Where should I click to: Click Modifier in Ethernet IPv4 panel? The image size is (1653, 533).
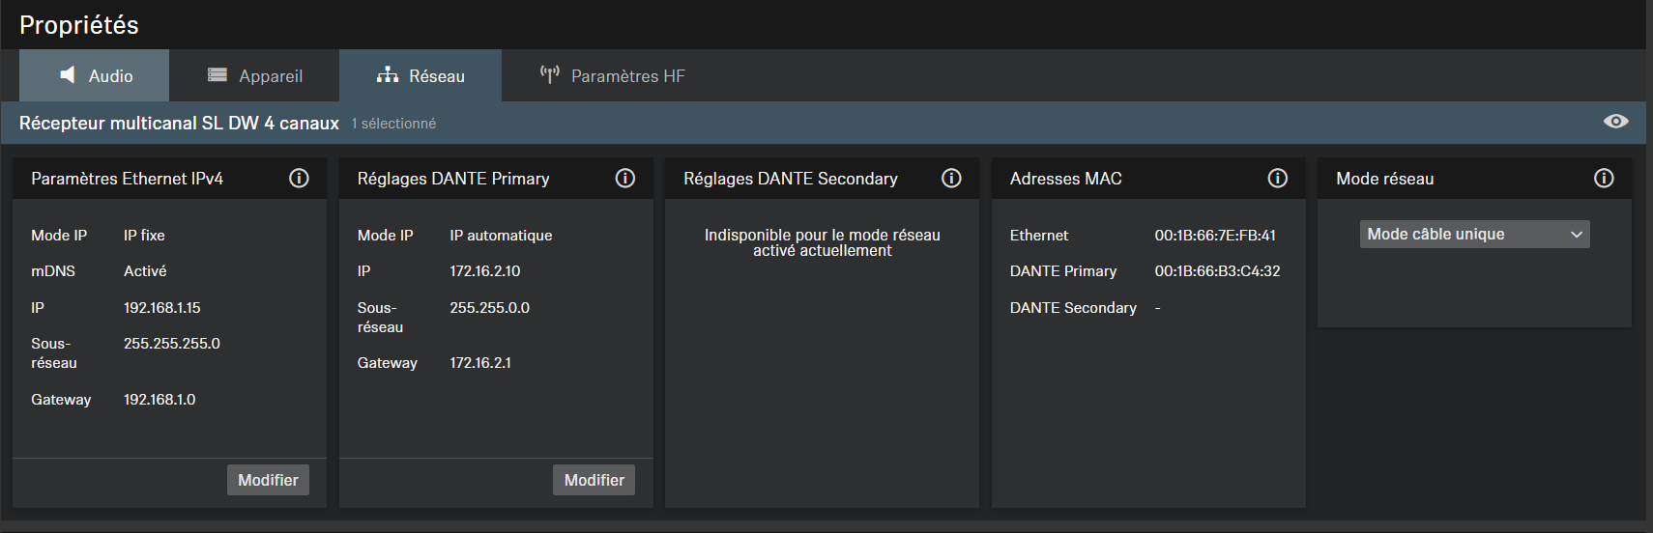point(268,480)
